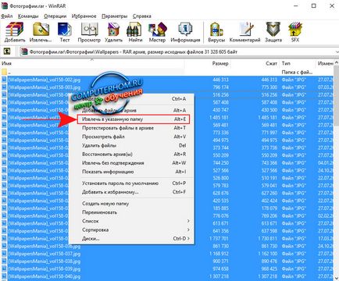Choose Удалить файлы in context menu
Viewport: 339px width, 281px height.
click(x=131, y=145)
